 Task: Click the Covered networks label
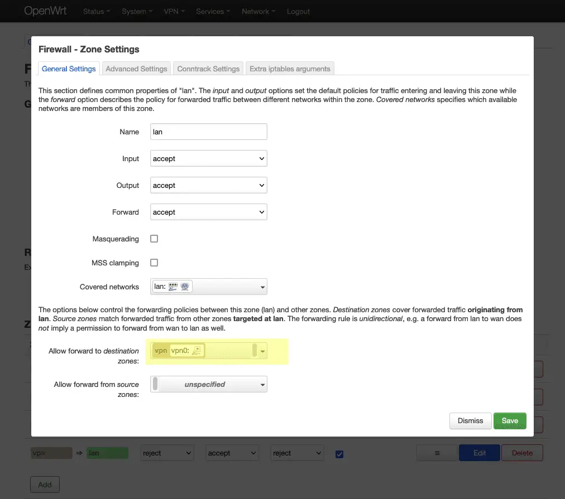tap(109, 287)
